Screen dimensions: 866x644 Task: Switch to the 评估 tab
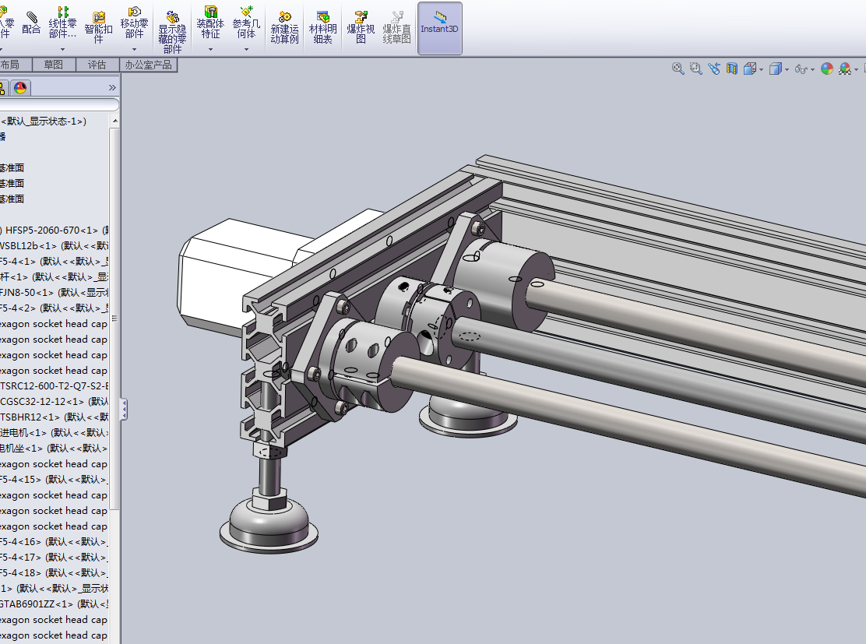pos(97,65)
